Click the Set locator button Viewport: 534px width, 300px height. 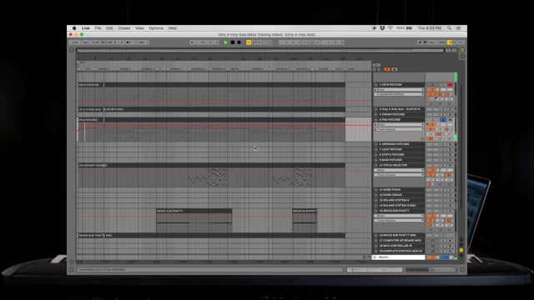pyautogui.click(x=376, y=65)
